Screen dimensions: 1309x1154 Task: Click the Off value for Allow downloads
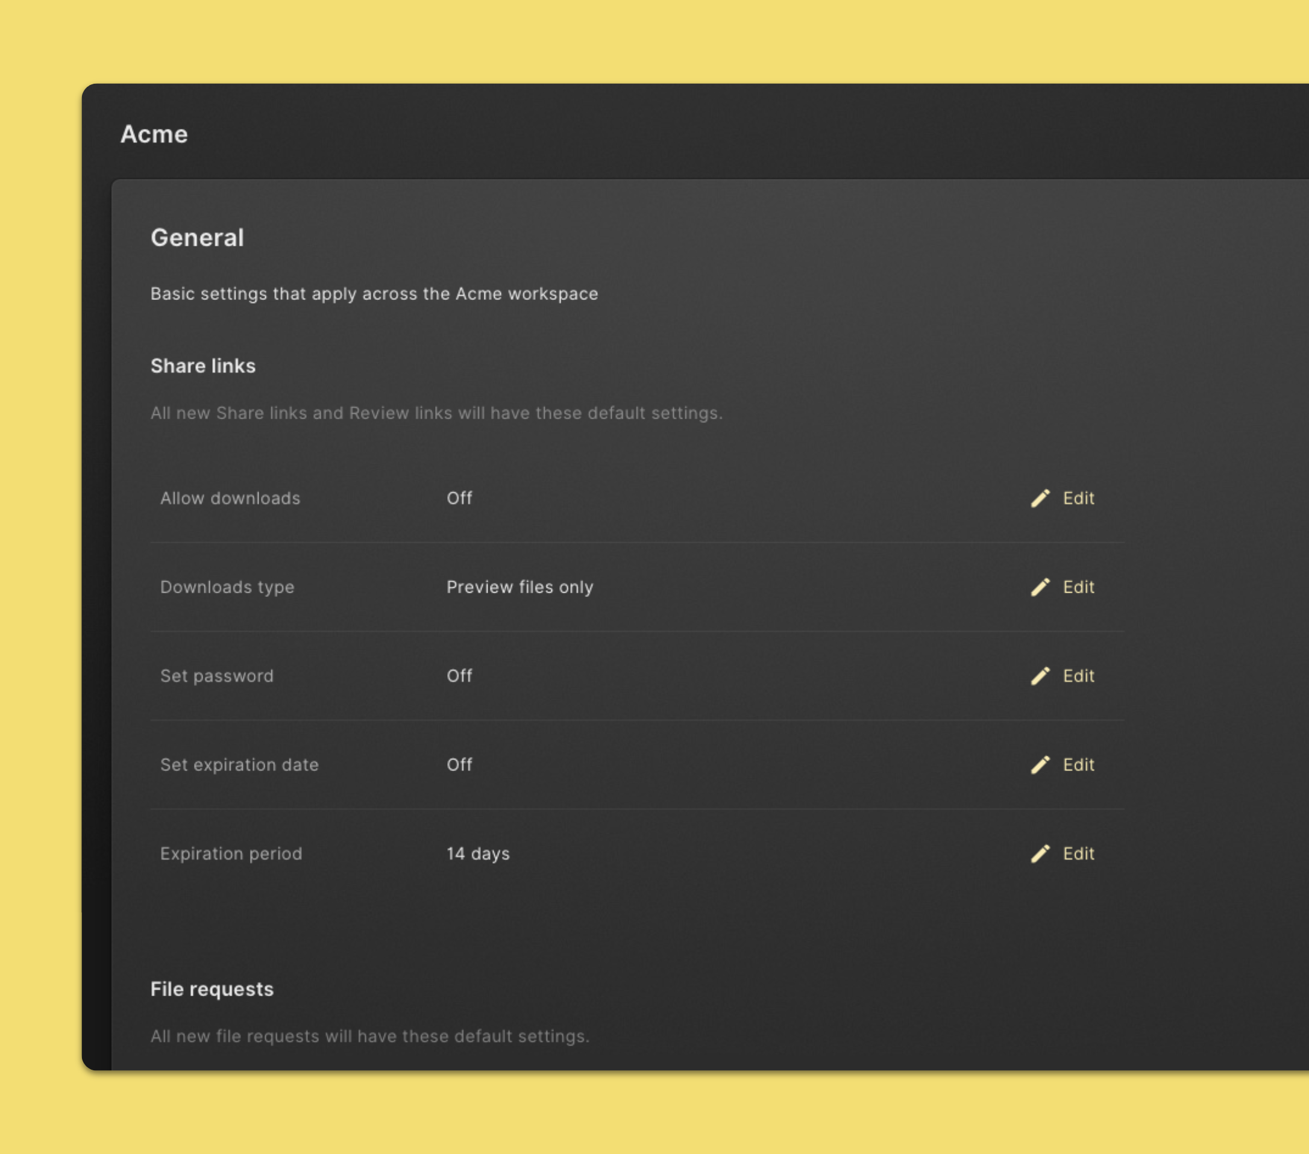pyautogui.click(x=459, y=498)
